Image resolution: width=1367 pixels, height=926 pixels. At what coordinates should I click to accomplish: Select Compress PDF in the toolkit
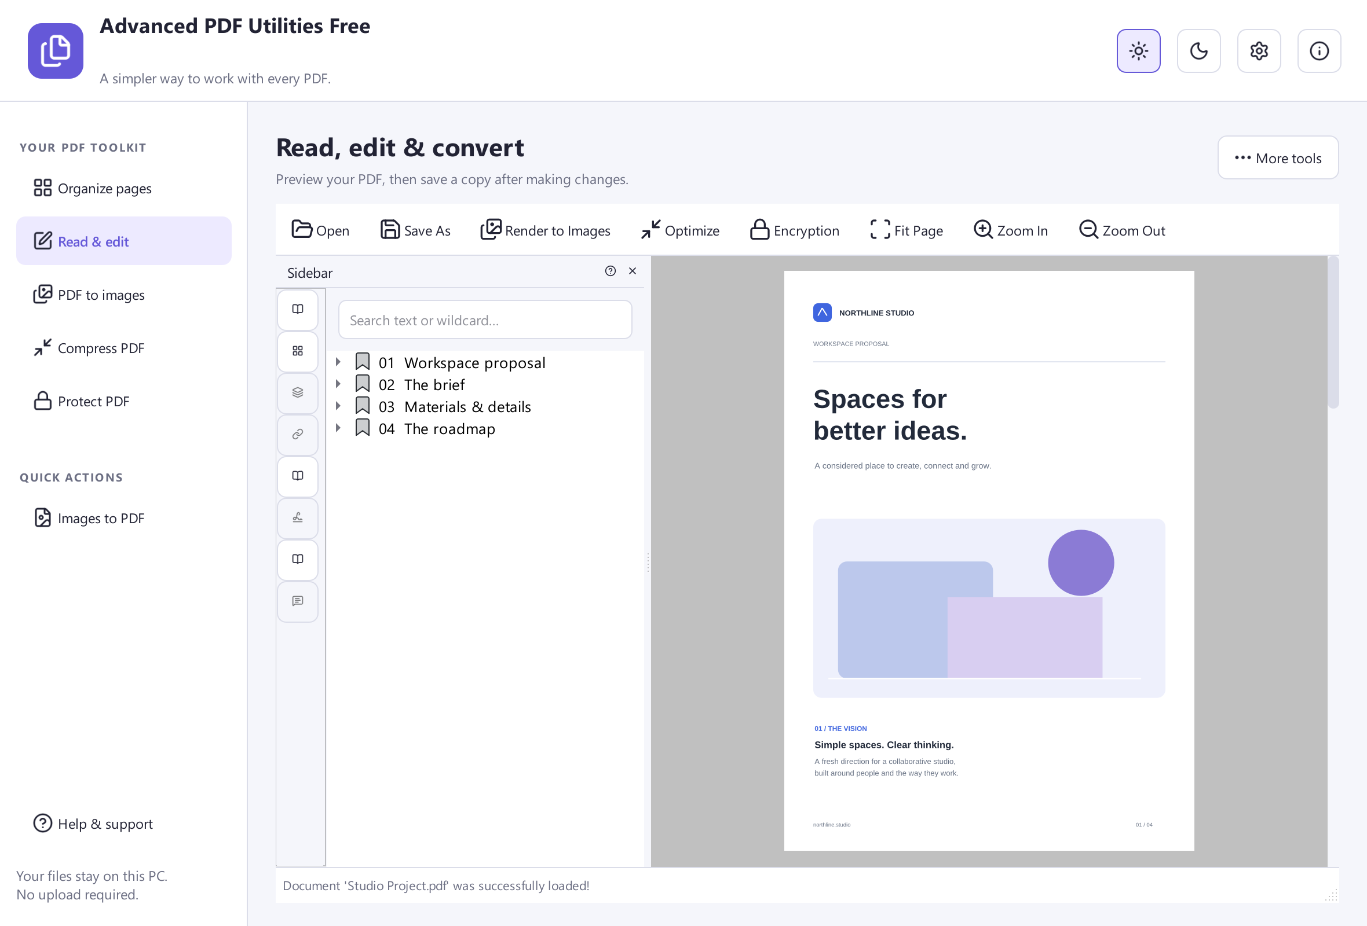click(x=123, y=348)
